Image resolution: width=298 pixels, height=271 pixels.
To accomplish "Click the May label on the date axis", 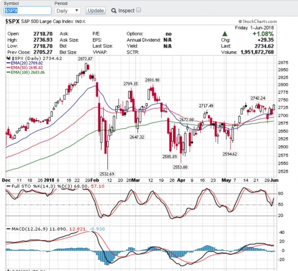I will tap(226, 180).
